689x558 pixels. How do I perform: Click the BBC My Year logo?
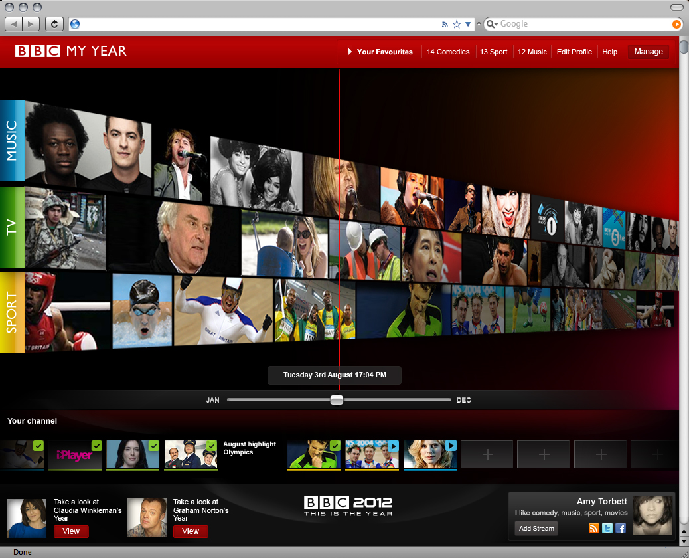[71, 51]
